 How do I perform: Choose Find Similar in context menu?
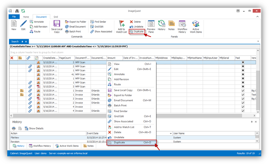132,111
